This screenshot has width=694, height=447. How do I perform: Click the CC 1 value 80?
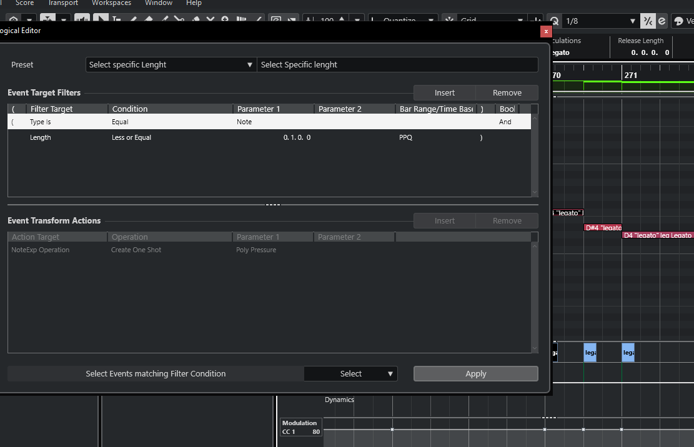[315, 432]
